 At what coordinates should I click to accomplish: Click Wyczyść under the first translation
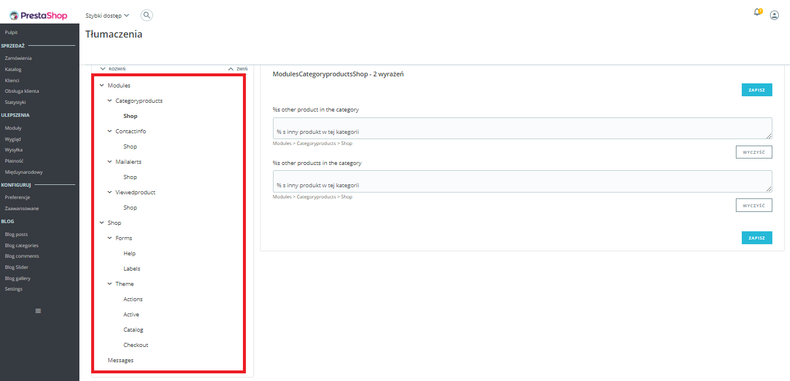tap(754, 152)
